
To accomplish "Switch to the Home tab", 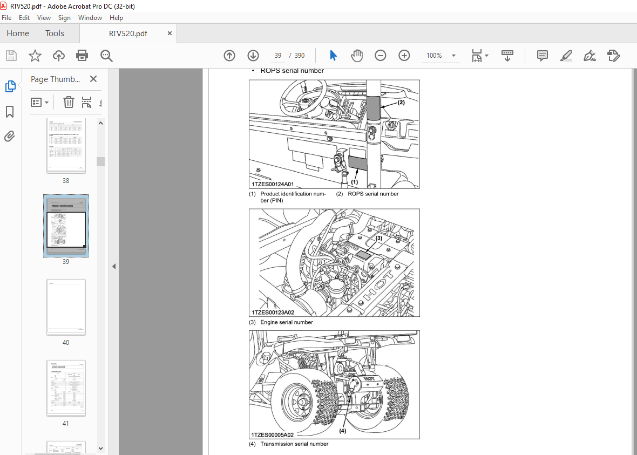I will (x=17, y=33).
